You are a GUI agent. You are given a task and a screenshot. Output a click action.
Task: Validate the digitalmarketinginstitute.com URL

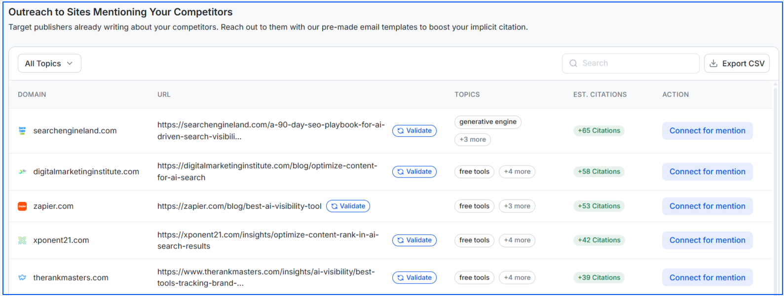tap(414, 172)
